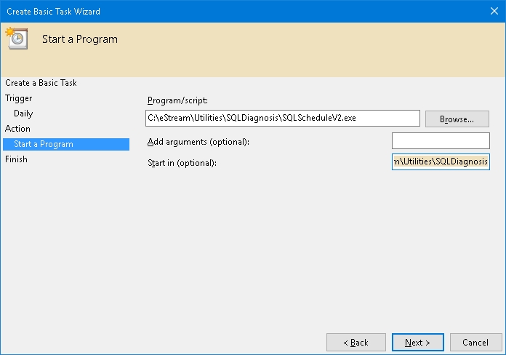
Task: Proceed with the Next > button
Action: click(417, 342)
